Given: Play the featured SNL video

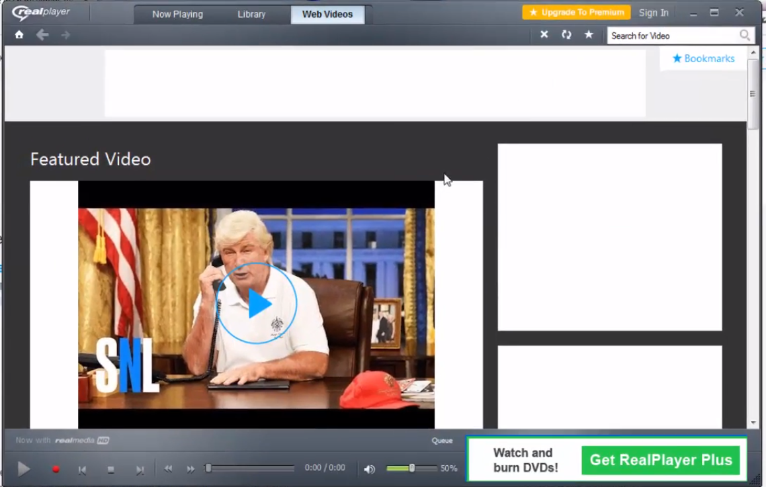Looking at the screenshot, I should pos(257,303).
